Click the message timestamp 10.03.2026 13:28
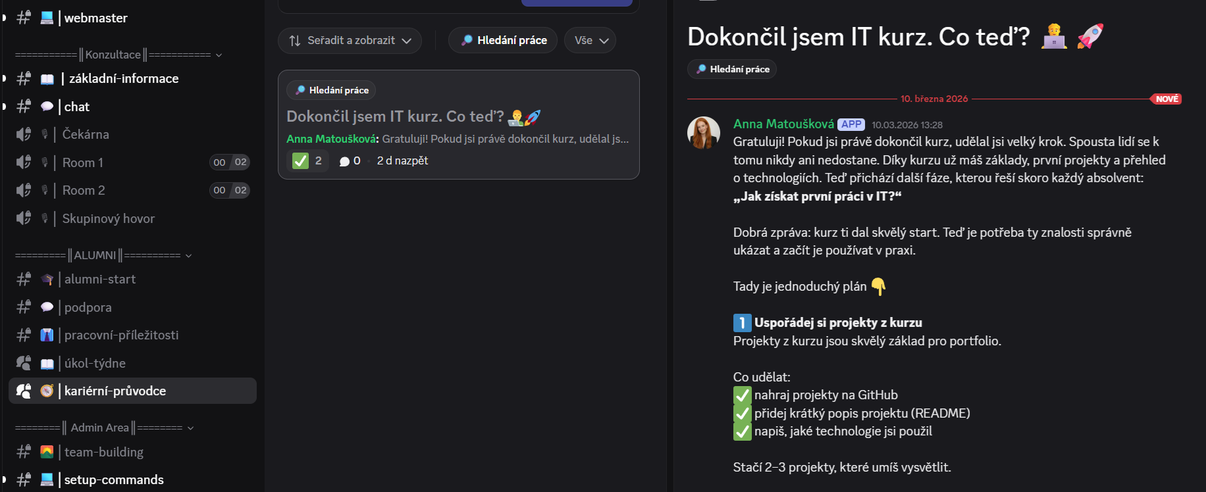 click(907, 125)
